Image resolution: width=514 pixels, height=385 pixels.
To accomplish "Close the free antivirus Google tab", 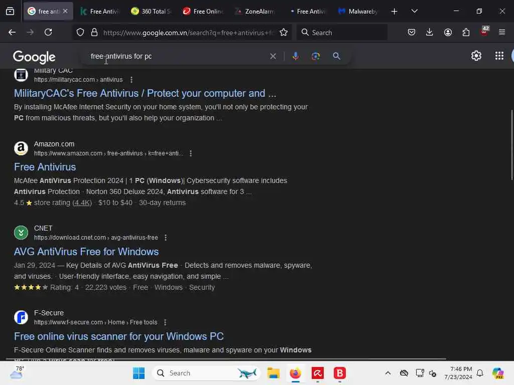I will (66, 11).
